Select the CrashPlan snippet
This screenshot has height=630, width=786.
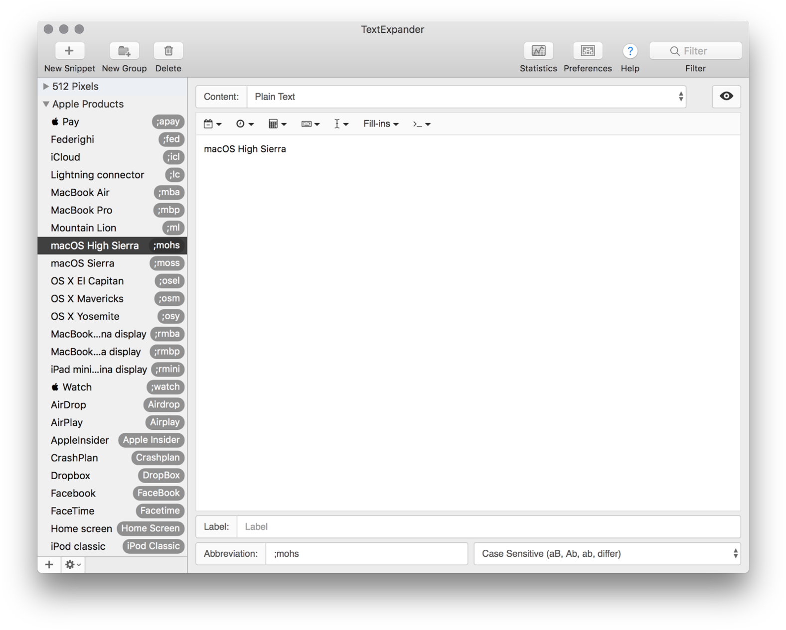[x=113, y=458]
